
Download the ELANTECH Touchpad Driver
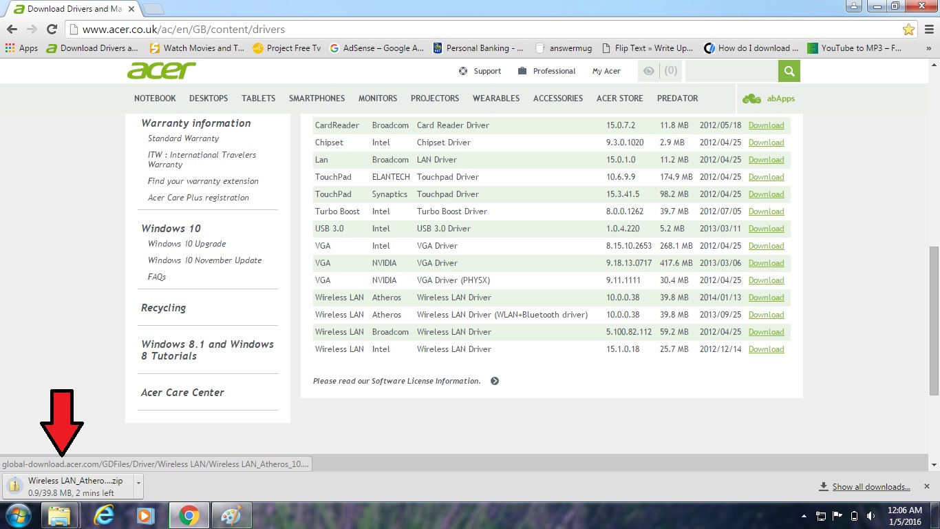coord(766,177)
